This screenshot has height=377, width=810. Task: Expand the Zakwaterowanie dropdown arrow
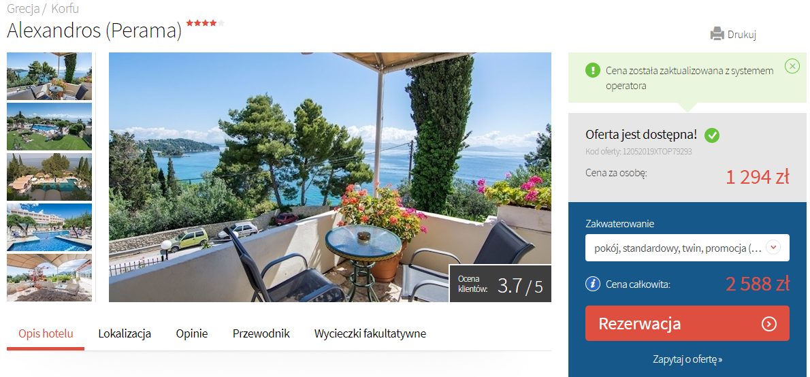click(773, 248)
